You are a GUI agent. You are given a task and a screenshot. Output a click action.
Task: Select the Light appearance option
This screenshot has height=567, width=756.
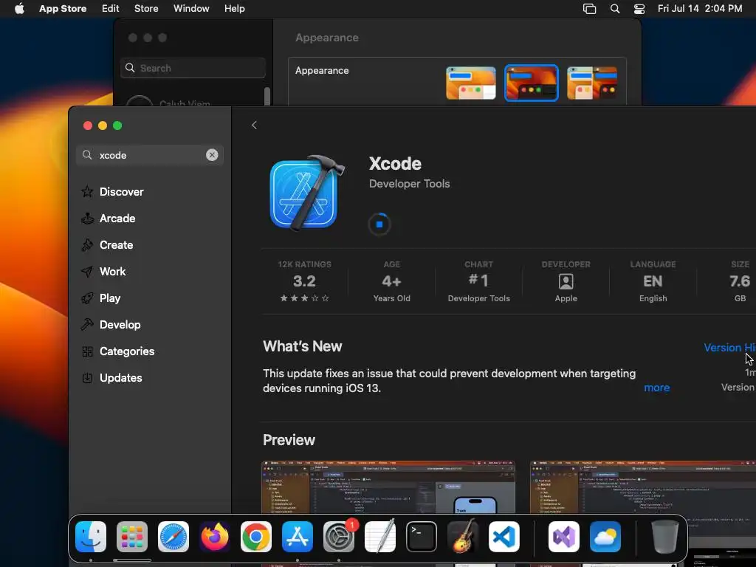pyautogui.click(x=470, y=83)
